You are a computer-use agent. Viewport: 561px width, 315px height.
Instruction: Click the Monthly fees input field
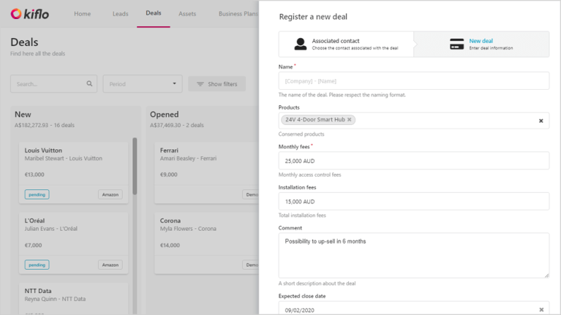(413, 161)
